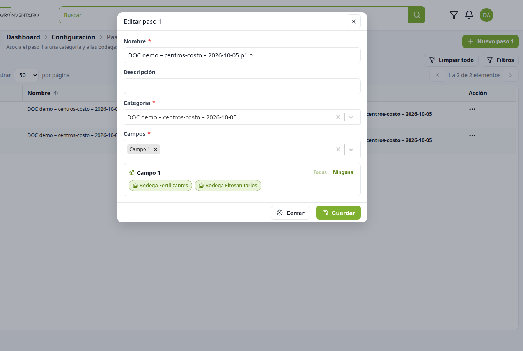Open action menu for the first row
Viewport: 523px width, 351px height.
[472, 109]
